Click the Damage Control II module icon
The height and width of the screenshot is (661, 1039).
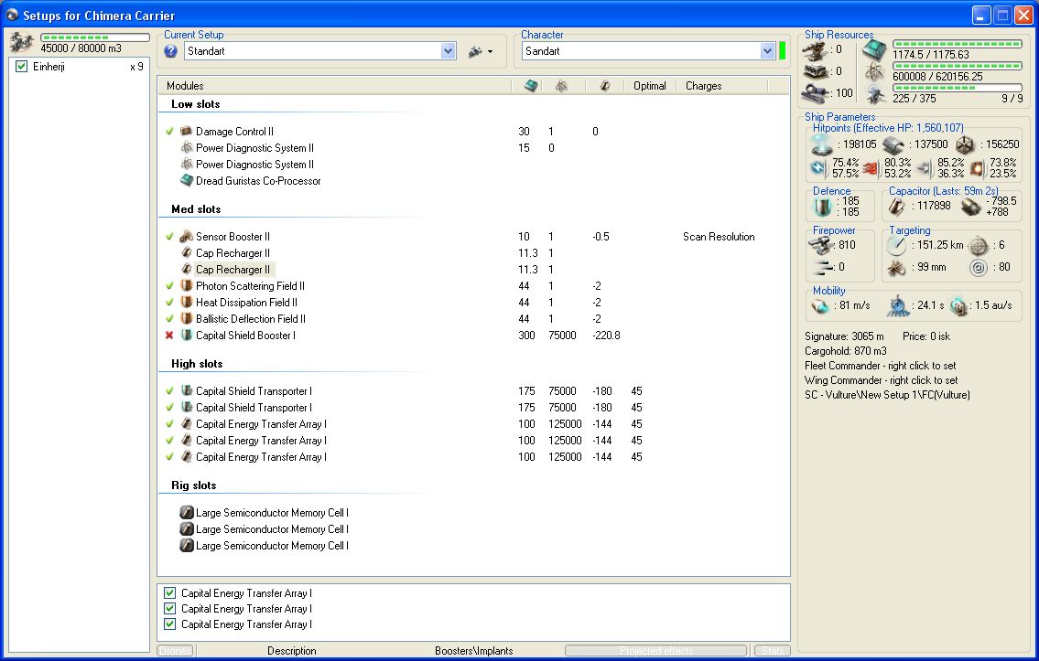[186, 132]
